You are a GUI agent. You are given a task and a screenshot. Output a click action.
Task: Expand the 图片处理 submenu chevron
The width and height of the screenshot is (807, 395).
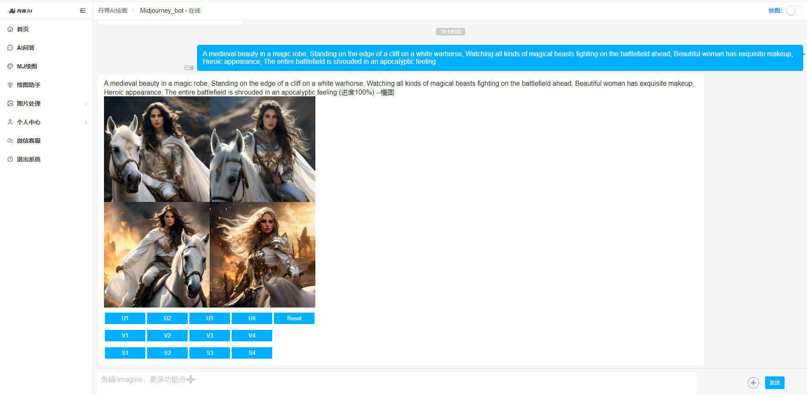[86, 104]
